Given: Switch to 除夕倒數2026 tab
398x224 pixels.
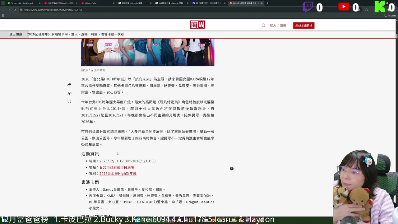Looking at the screenshot, I should (209, 3).
